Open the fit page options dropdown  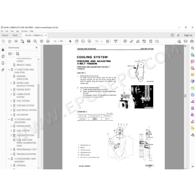(108, 41)
